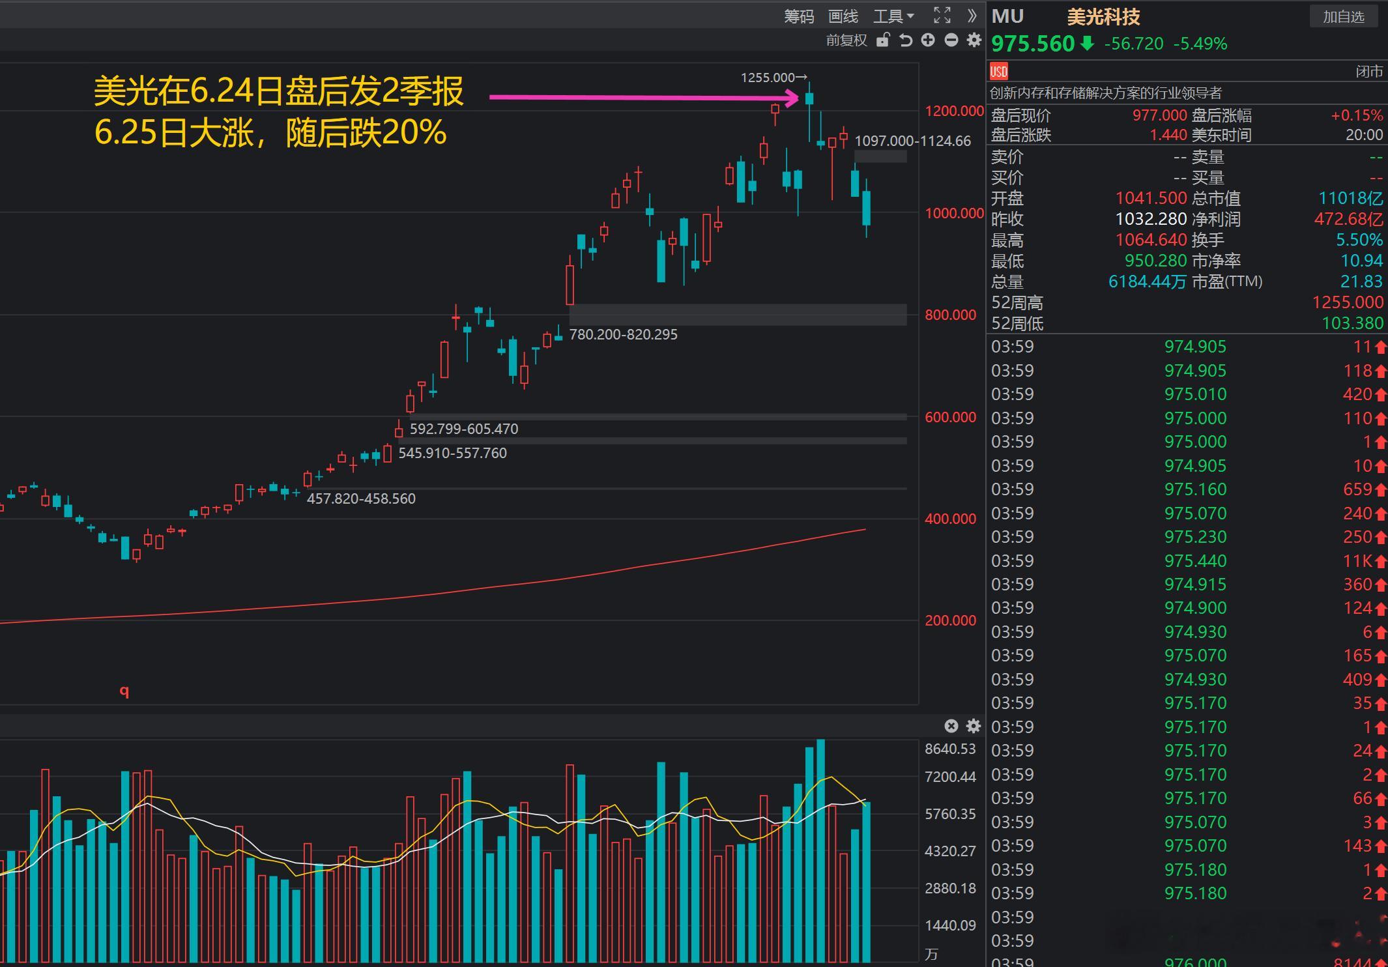Screen dimensions: 1388x967
Task: Open volume indicator settings gear
Action: pyautogui.click(x=974, y=726)
